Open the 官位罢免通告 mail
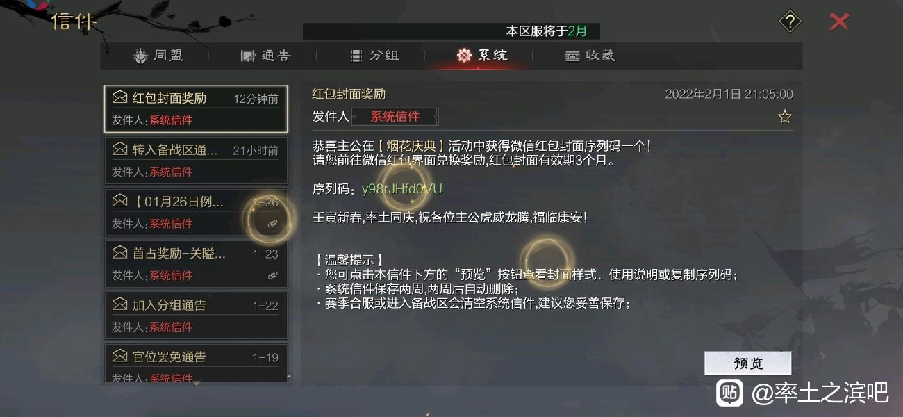The width and height of the screenshot is (903, 417). 196,363
